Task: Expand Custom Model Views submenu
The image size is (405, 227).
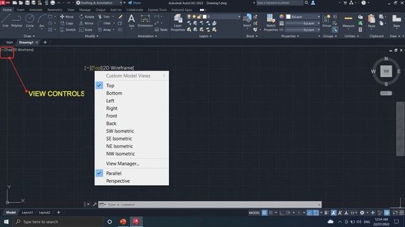Action: (x=132, y=76)
